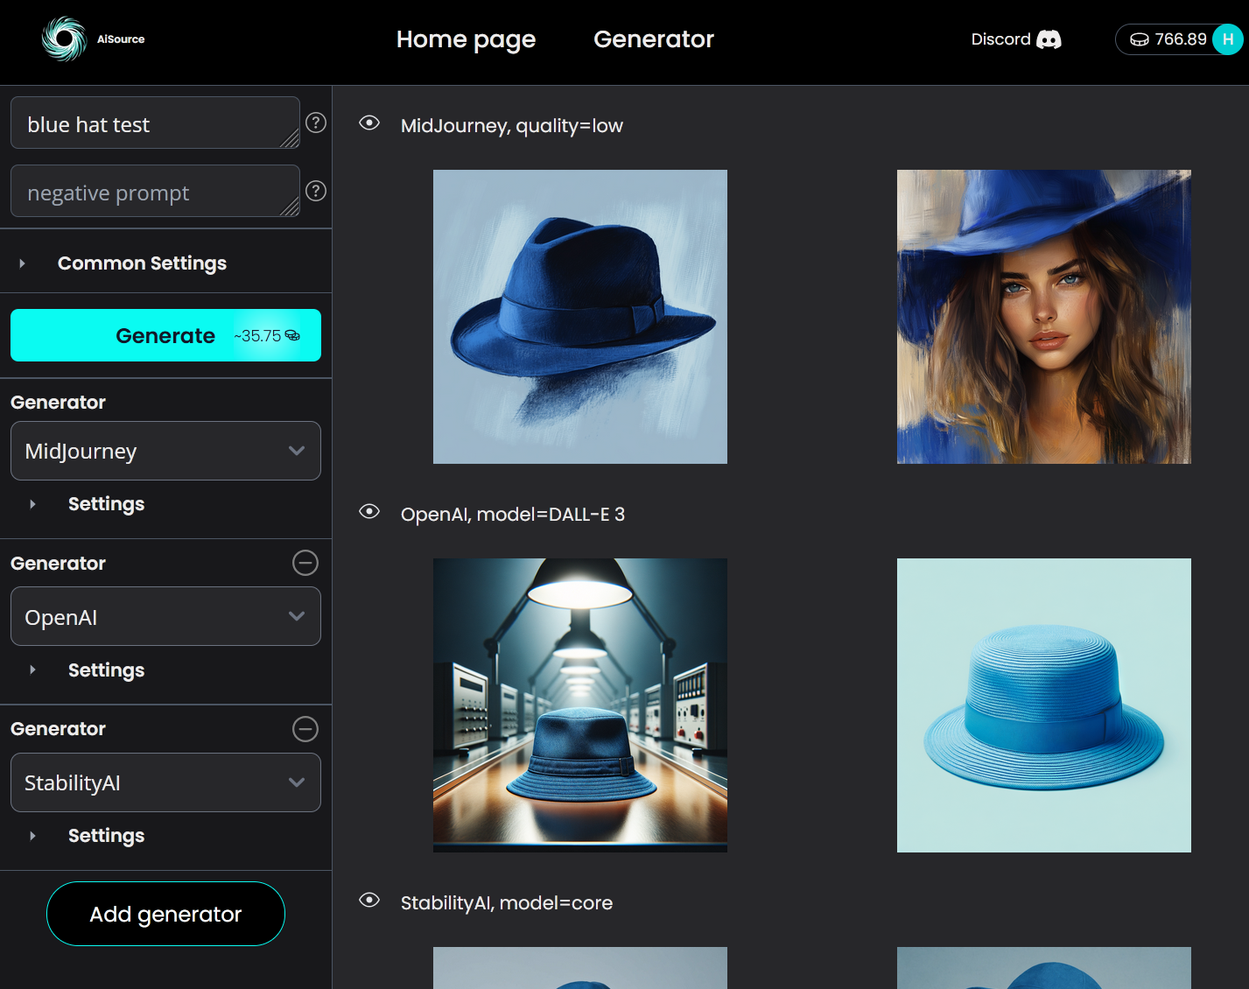Viewport: 1249px width, 989px height.
Task: Click the Add generator button
Action: (165, 914)
